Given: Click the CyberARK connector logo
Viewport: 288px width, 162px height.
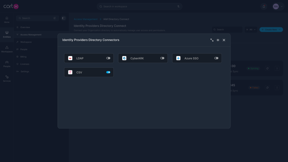Looking at the screenshot, I should [x=124, y=58].
